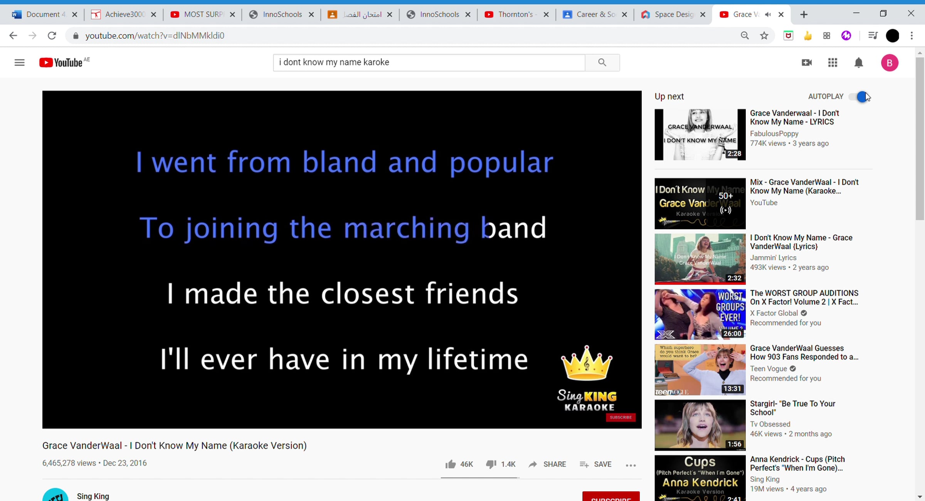Click the search magnifier button
The width and height of the screenshot is (925, 501).
pyautogui.click(x=602, y=62)
